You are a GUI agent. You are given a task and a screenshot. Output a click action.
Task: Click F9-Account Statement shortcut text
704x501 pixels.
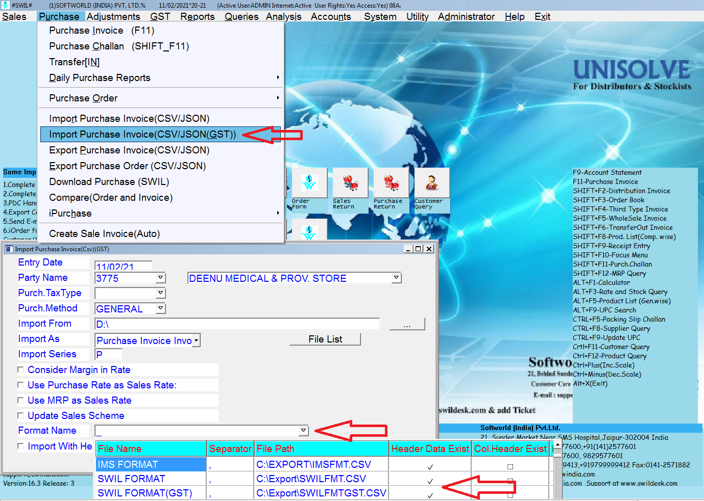[x=607, y=173]
